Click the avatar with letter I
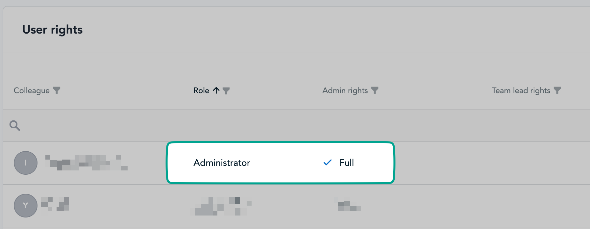This screenshot has height=229, width=590. [x=26, y=163]
